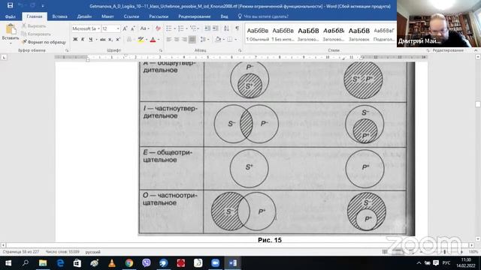Viewport: 481px width, 270px height.
Task: Open Редактирование editing group
Action: pos(448,50)
